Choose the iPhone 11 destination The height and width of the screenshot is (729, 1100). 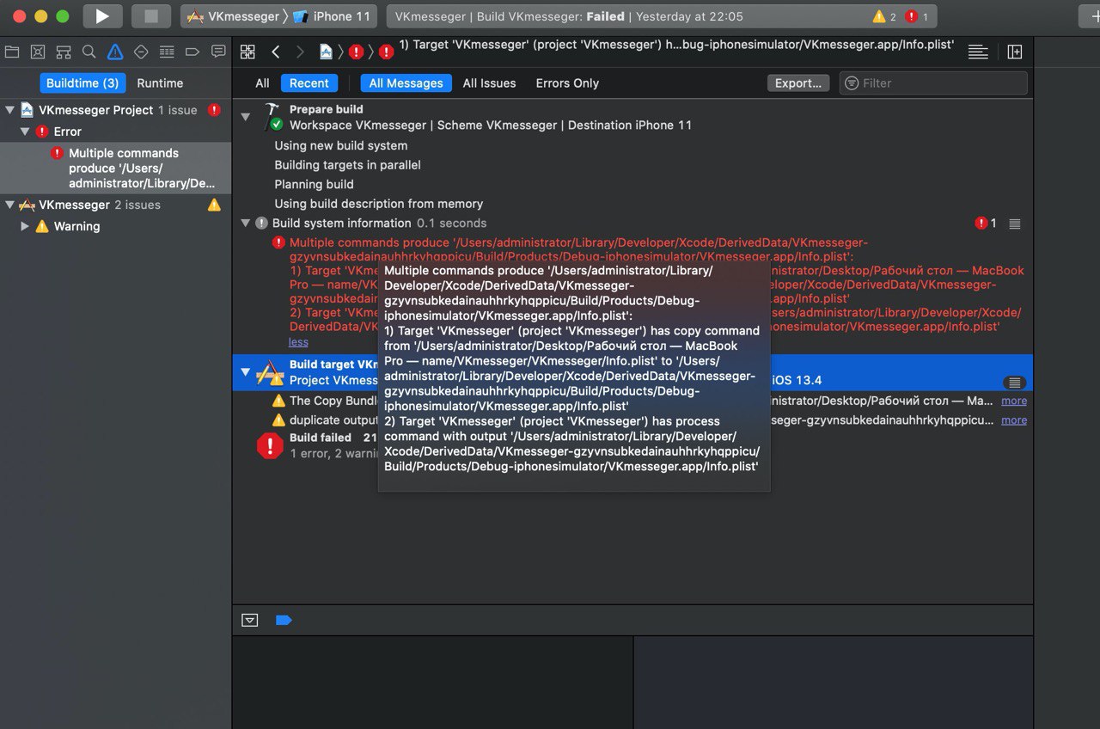click(x=331, y=16)
